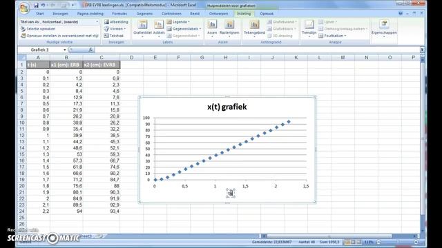Viewport: 442px width, 248px height.
Task: Open the Opmaak chart tools tab
Action: pyautogui.click(x=267, y=14)
